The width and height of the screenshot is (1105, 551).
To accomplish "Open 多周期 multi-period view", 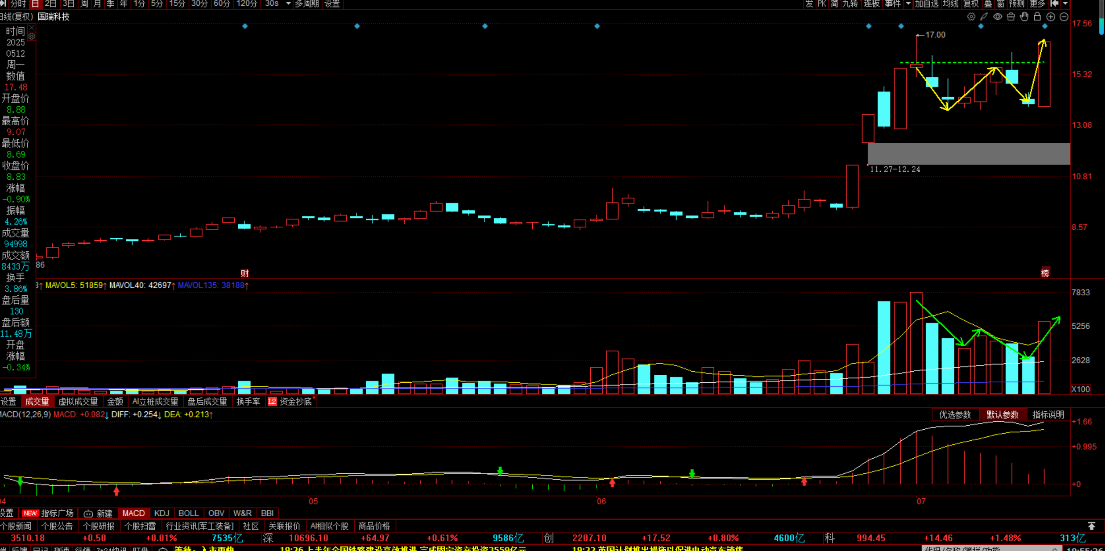I will 307,4.
